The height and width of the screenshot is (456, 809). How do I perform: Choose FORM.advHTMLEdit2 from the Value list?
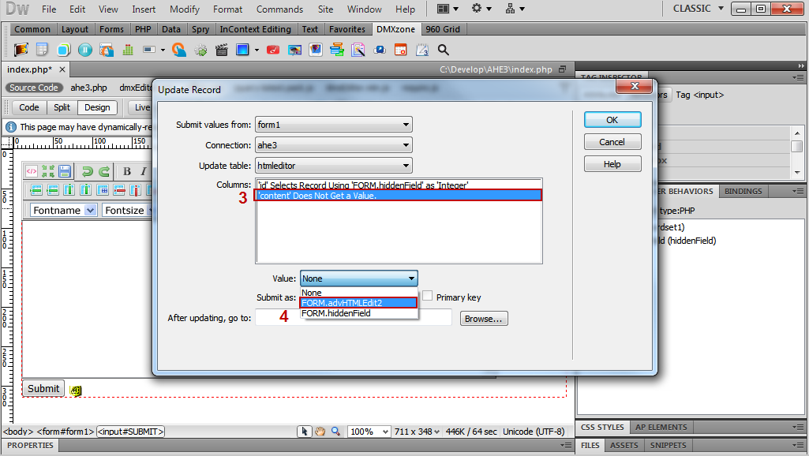[x=358, y=303]
